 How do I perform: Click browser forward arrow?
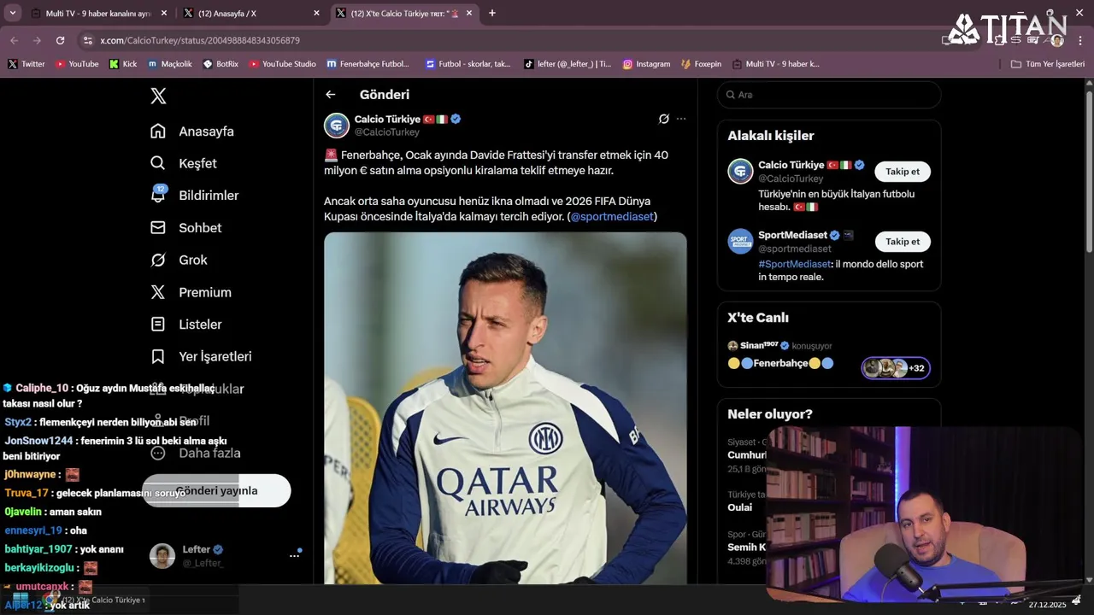coord(37,40)
